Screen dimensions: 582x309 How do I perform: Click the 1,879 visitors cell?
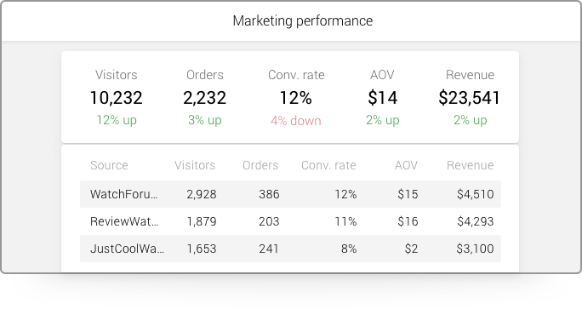(x=202, y=221)
